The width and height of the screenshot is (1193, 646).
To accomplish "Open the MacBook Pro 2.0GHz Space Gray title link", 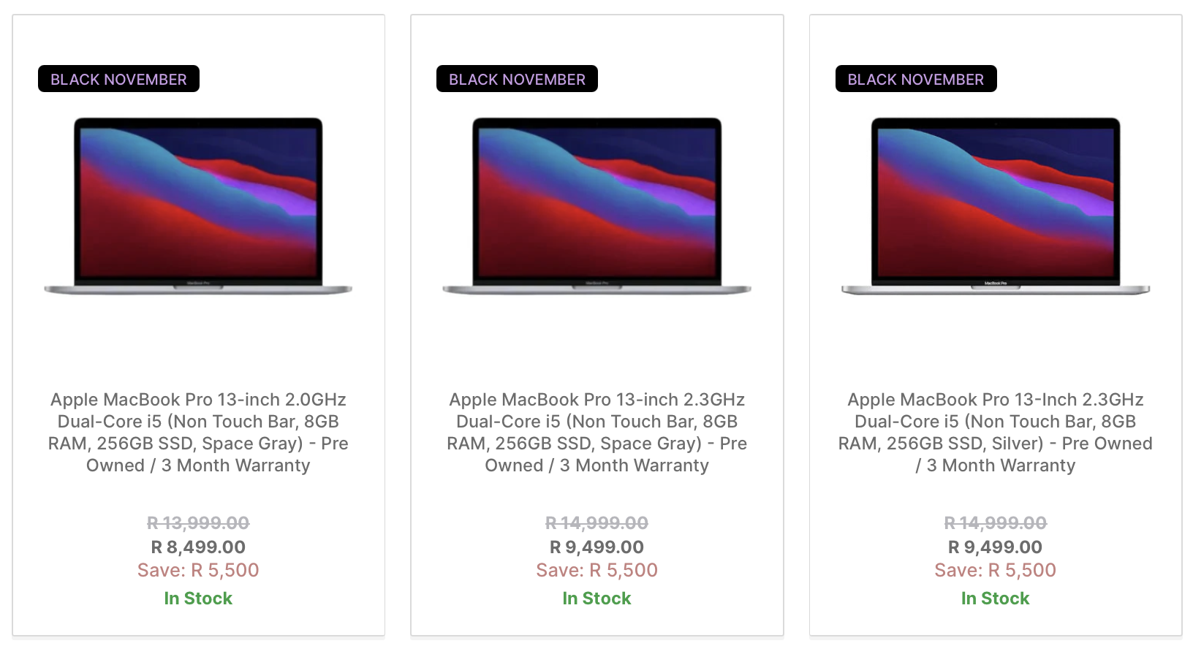I will pyautogui.click(x=198, y=433).
